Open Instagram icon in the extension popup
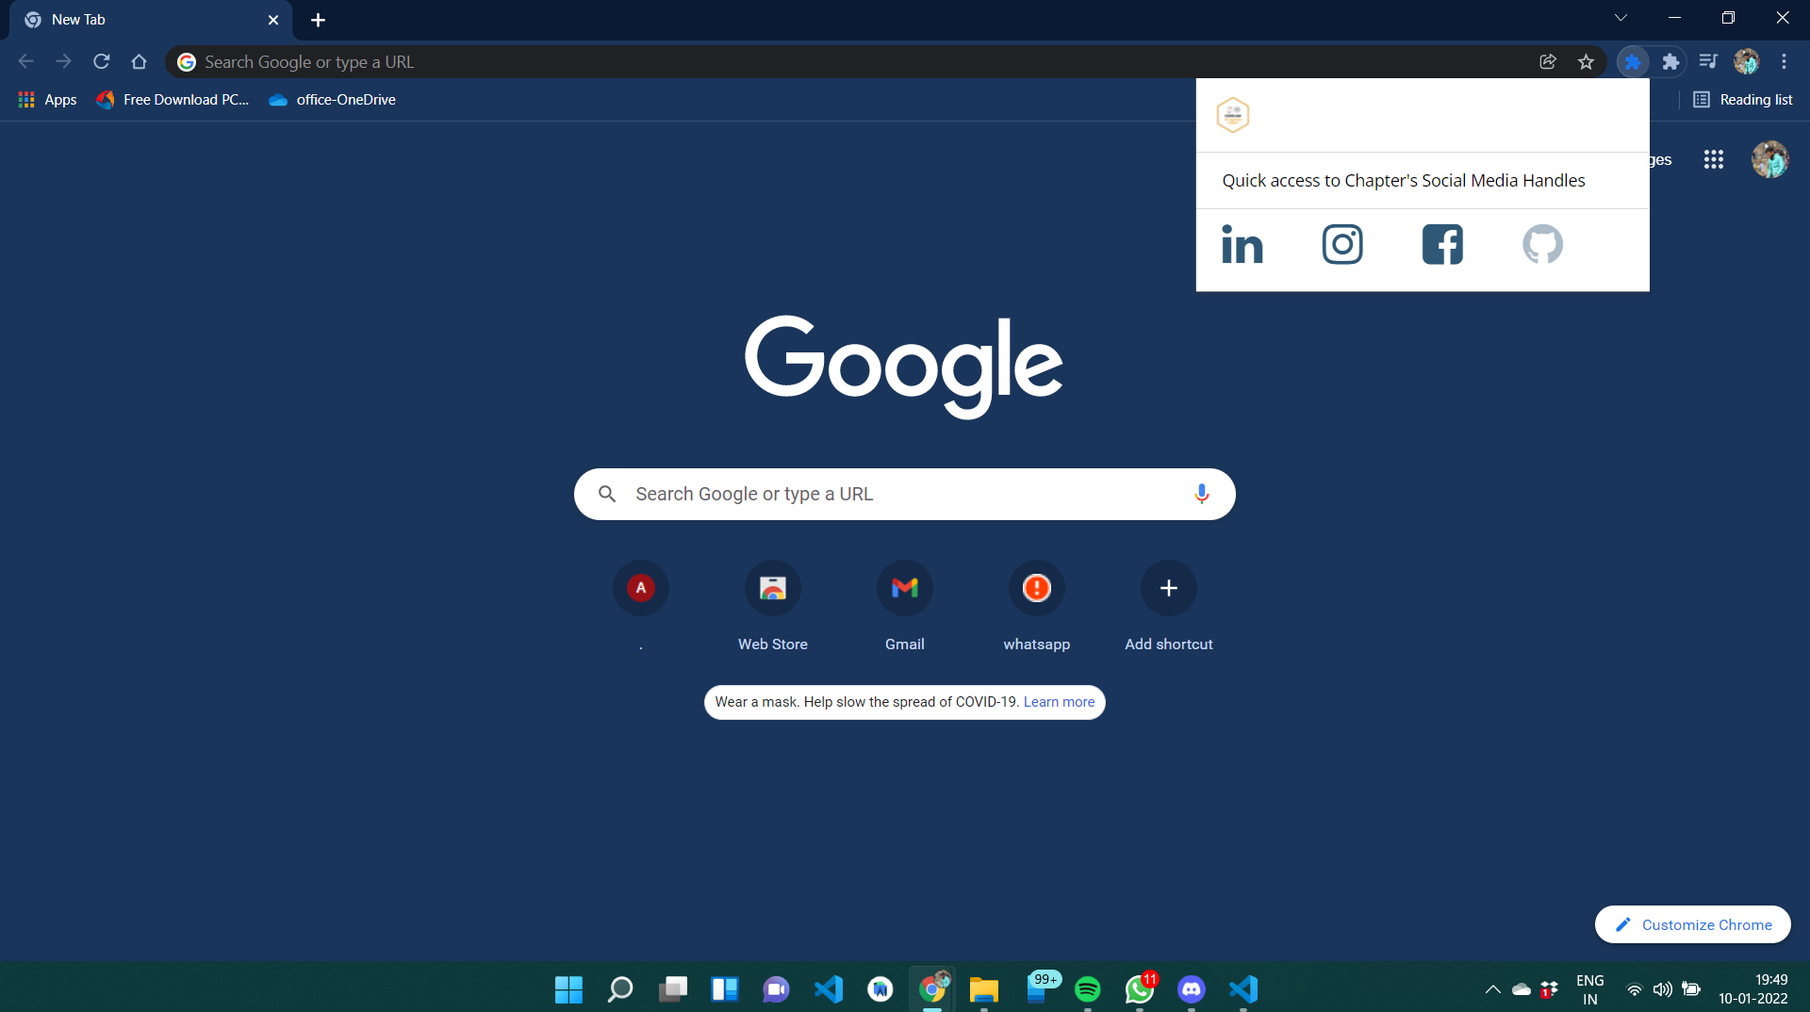The width and height of the screenshot is (1810, 1012). coord(1342,245)
